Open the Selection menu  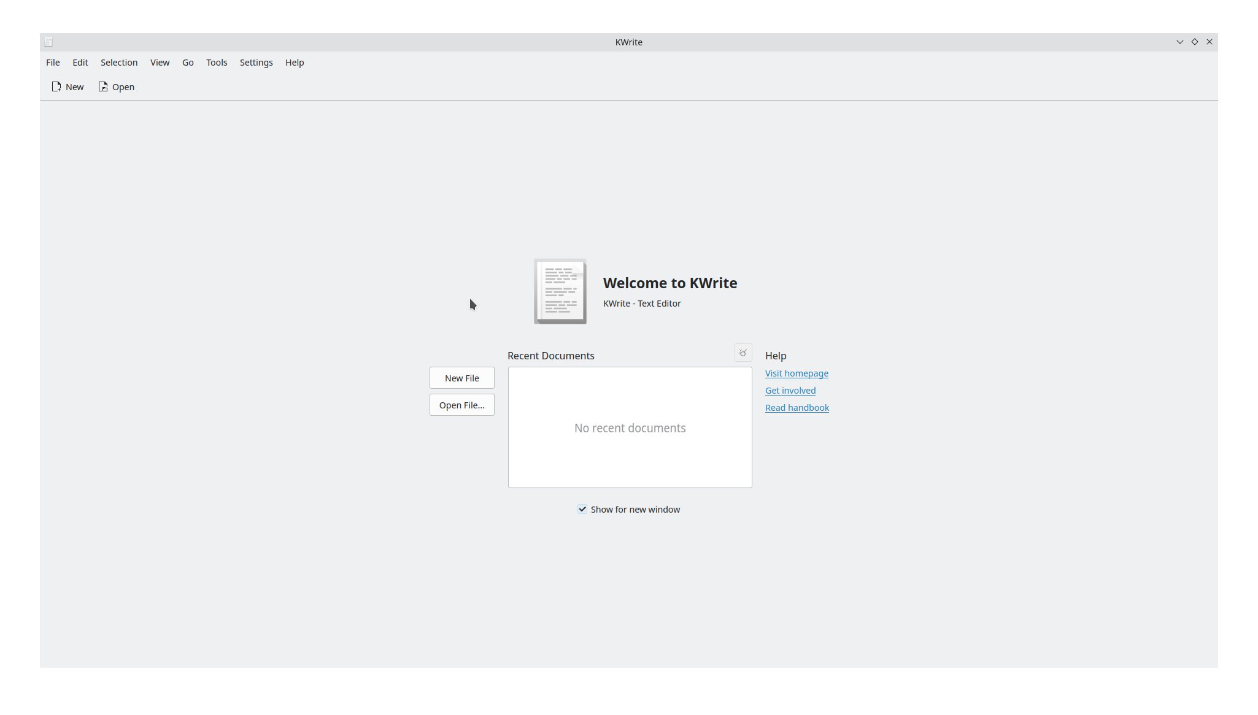coord(119,63)
